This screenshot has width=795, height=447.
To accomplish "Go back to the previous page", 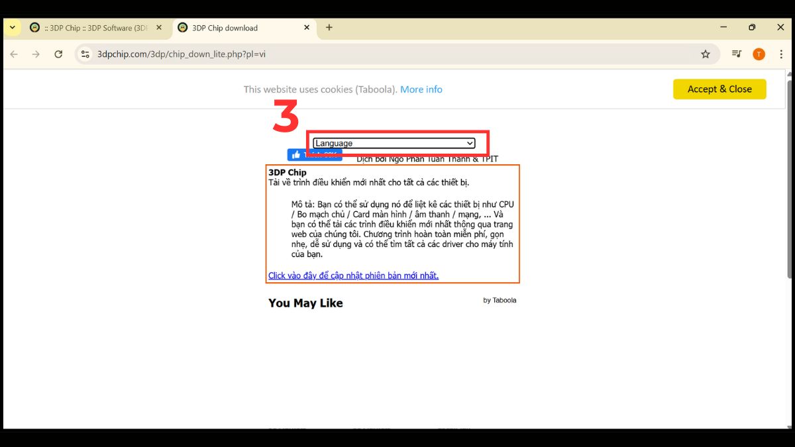I will click(14, 54).
